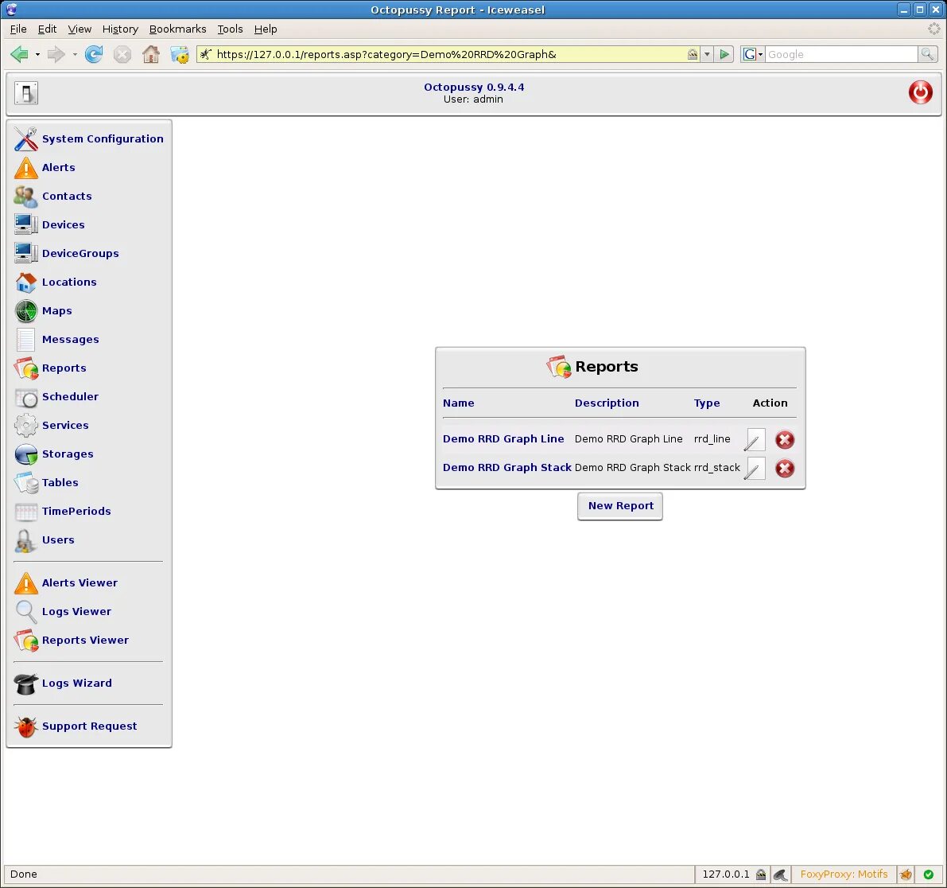This screenshot has height=888, width=947.
Task: Open the Scheduler text link
Action: pos(70,396)
